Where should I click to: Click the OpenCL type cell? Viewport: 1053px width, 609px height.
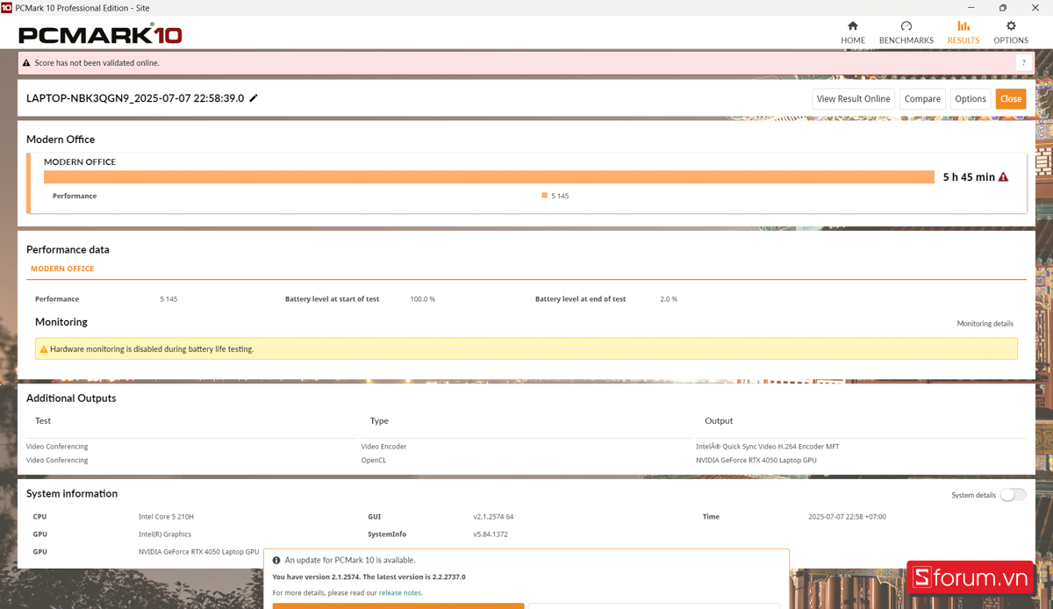tap(373, 460)
